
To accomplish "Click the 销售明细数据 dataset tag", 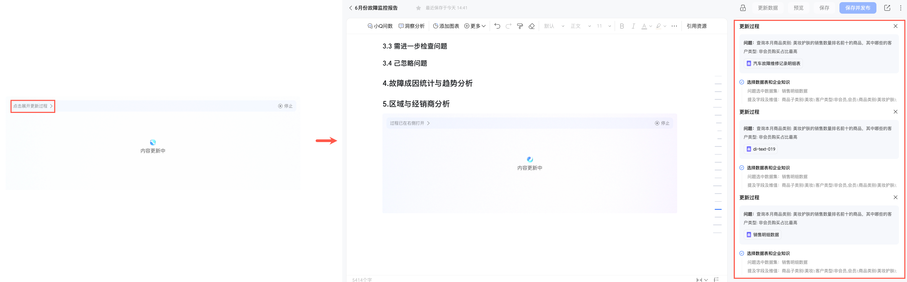I will tap(762, 234).
